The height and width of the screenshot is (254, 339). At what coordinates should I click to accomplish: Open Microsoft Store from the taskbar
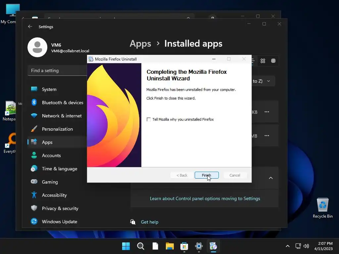pyautogui.click(x=184, y=246)
